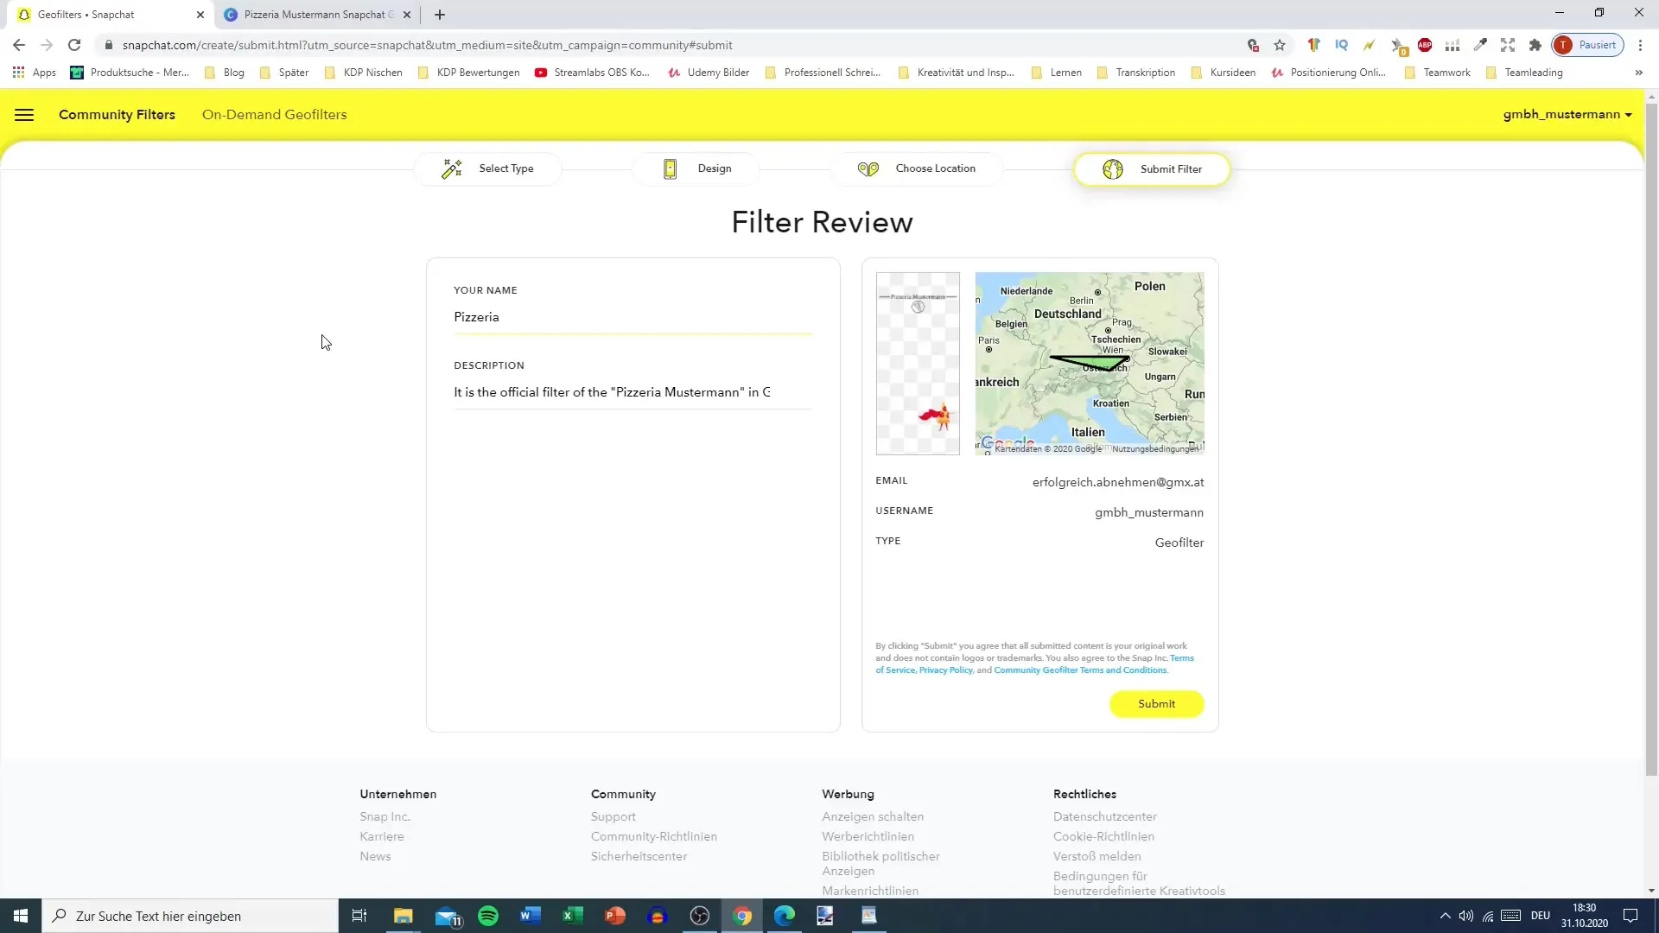Screen dimensions: 1659x933
Task: Open Cookie-Richtlinien footer link
Action: coord(1103,837)
